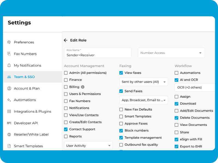Click the info icon next to Billing

click(83, 87)
